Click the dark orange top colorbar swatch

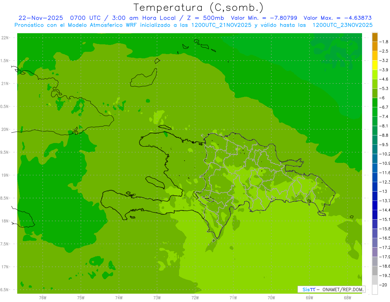[375, 37]
